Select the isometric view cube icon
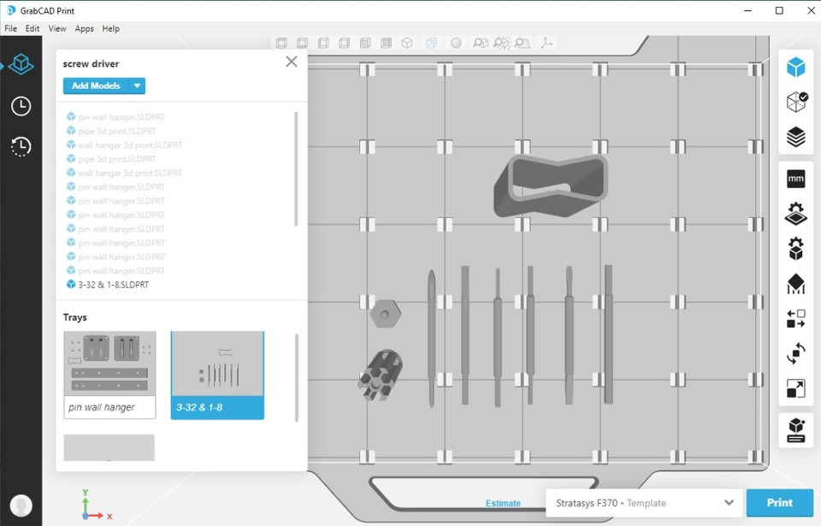Image resolution: width=821 pixels, height=526 pixels. click(x=407, y=42)
